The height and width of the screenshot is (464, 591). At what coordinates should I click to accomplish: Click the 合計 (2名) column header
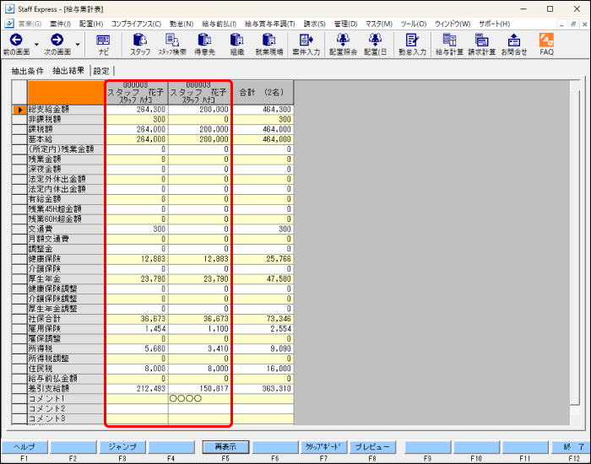pyautogui.click(x=263, y=92)
